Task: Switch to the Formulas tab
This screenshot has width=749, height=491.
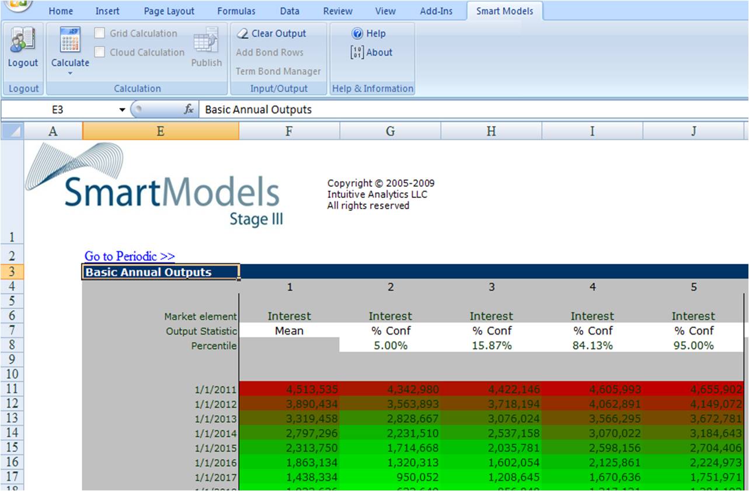Action: click(236, 11)
